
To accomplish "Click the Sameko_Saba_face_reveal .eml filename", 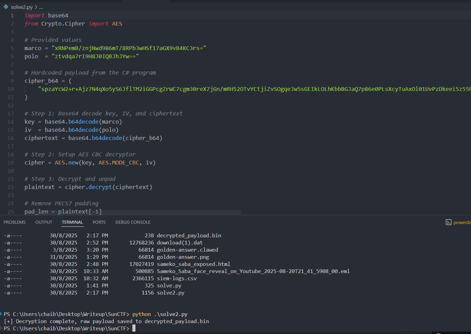I will 253,271.
